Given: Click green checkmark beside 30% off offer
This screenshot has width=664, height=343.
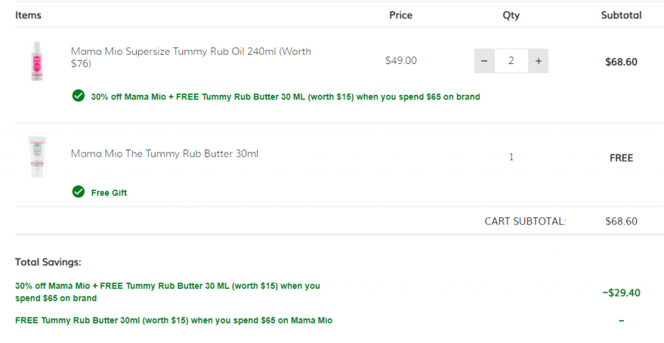Looking at the screenshot, I should click(78, 96).
